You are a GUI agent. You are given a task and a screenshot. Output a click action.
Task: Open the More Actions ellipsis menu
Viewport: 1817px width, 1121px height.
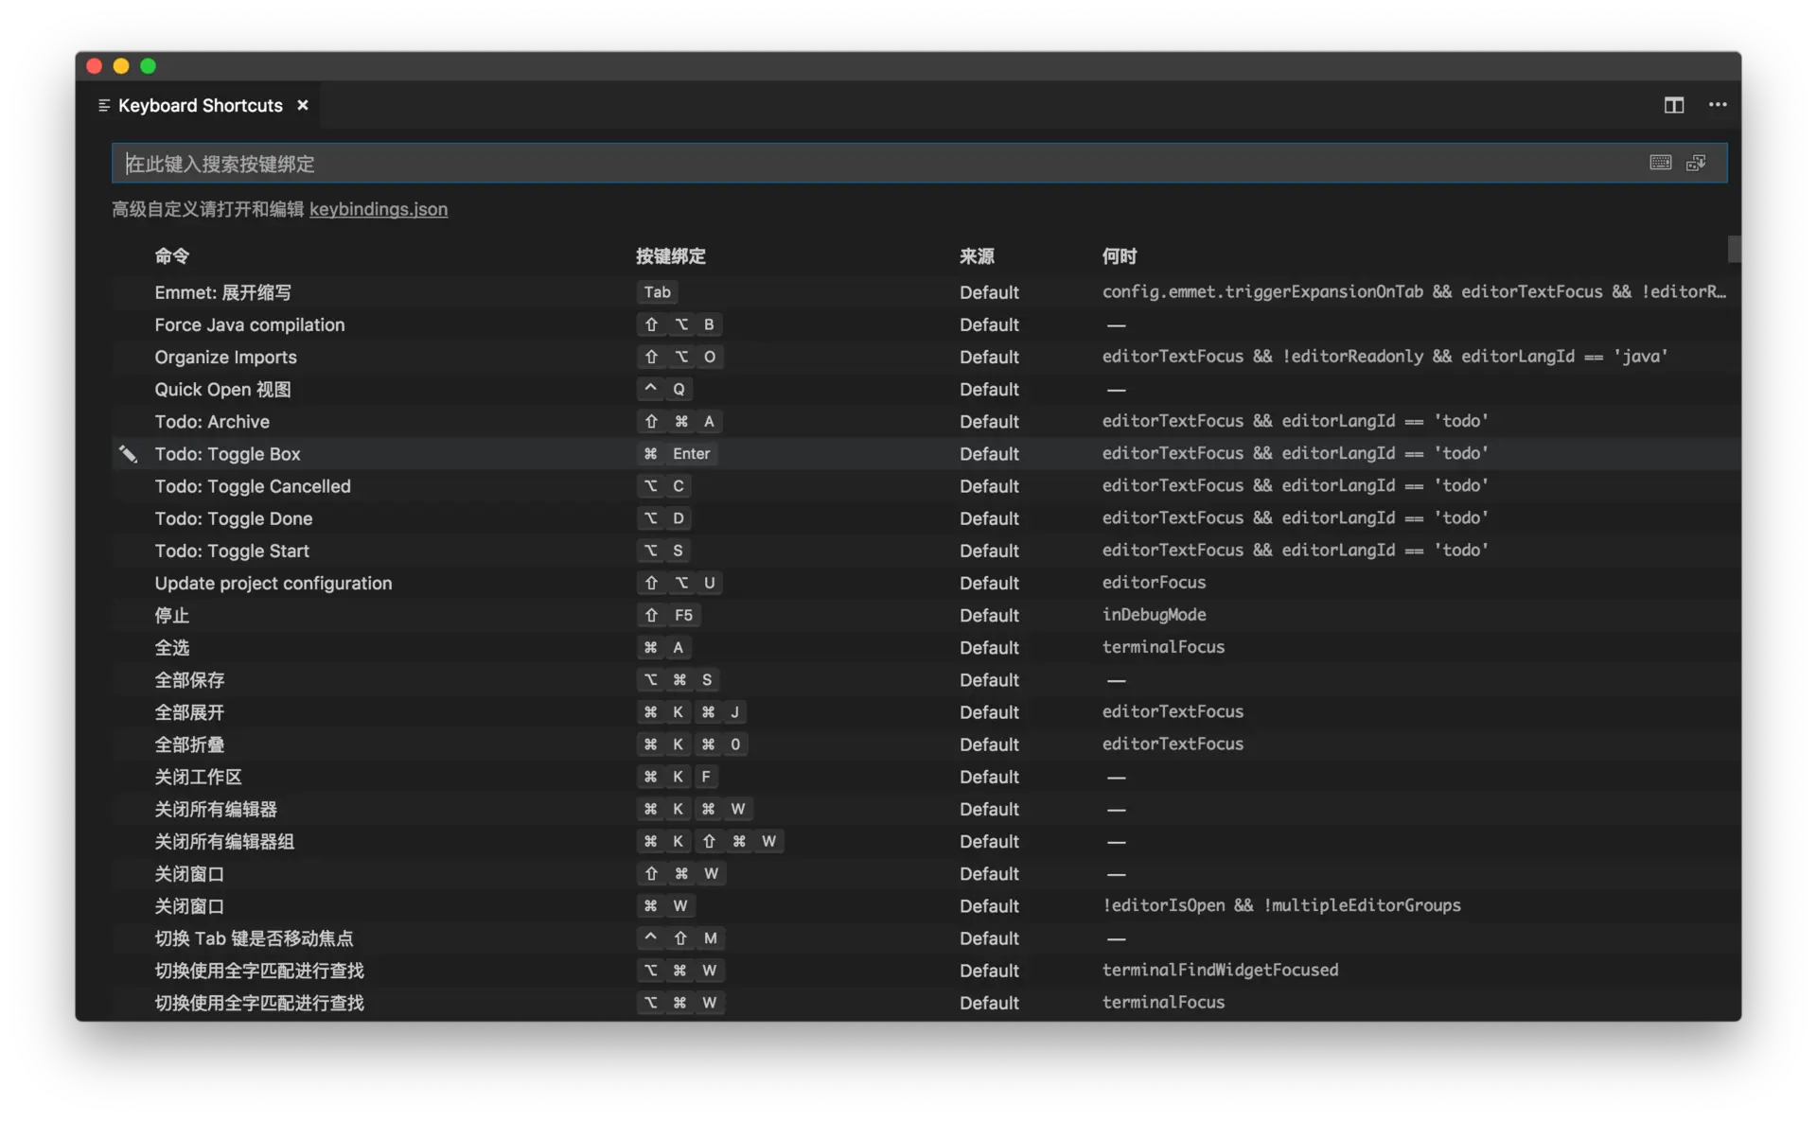click(1718, 105)
